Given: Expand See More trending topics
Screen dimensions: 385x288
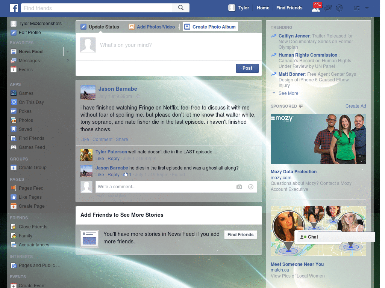Looking at the screenshot, I should pyautogui.click(x=288, y=93).
